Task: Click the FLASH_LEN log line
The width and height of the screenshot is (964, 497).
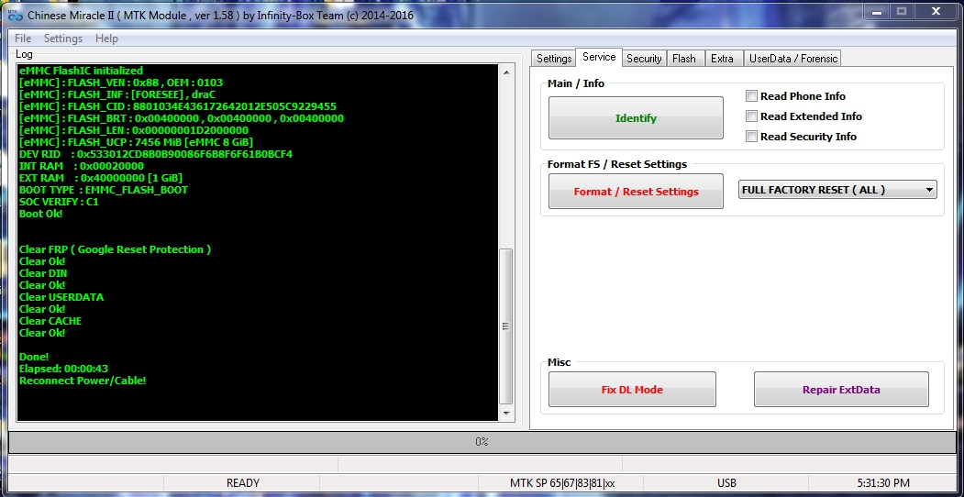Action: (133, 130)
